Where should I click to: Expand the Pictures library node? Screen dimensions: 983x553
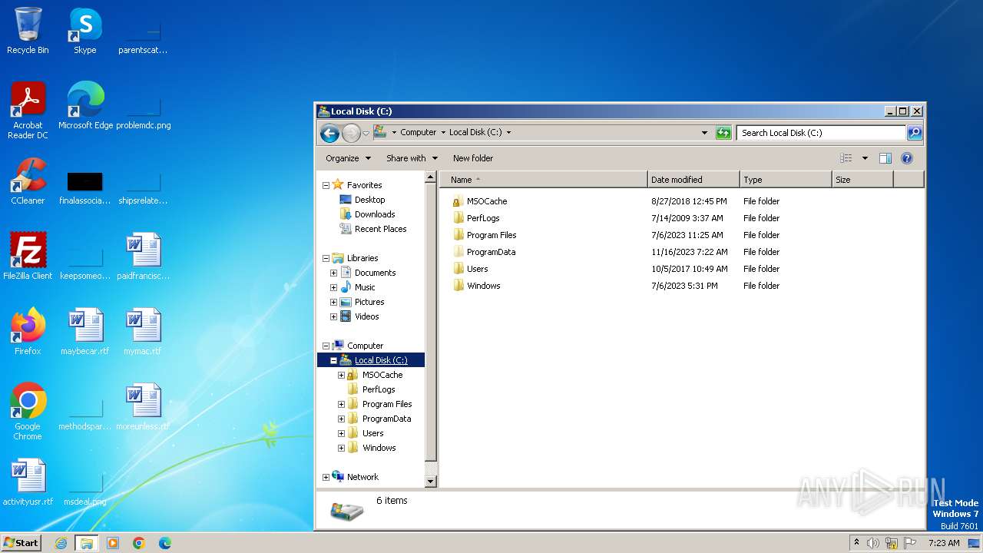pos(333,302)
